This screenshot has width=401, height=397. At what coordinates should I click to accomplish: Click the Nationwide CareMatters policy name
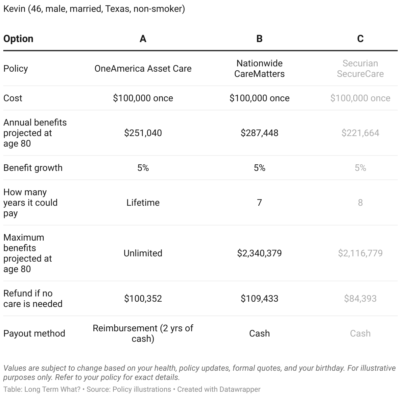259,68
